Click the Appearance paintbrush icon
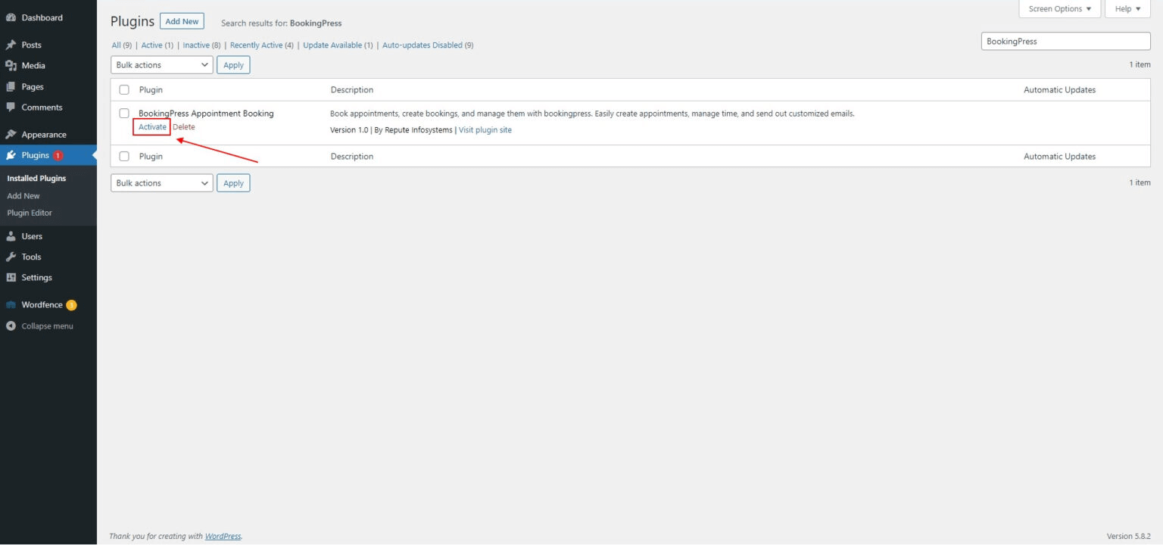The image size is (1163, 545). coord(11,135)
